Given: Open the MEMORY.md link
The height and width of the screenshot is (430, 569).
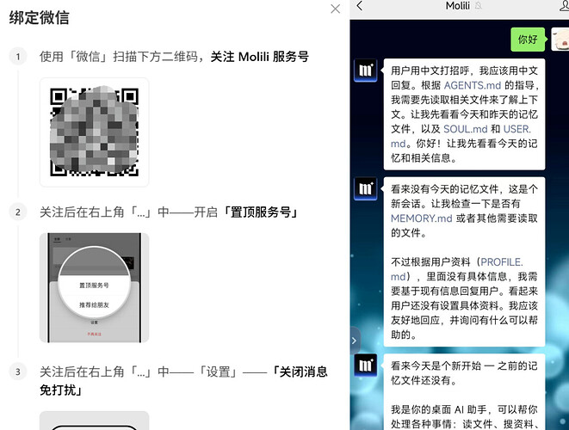Looking at the screenshot, I should tap(421, 218).
